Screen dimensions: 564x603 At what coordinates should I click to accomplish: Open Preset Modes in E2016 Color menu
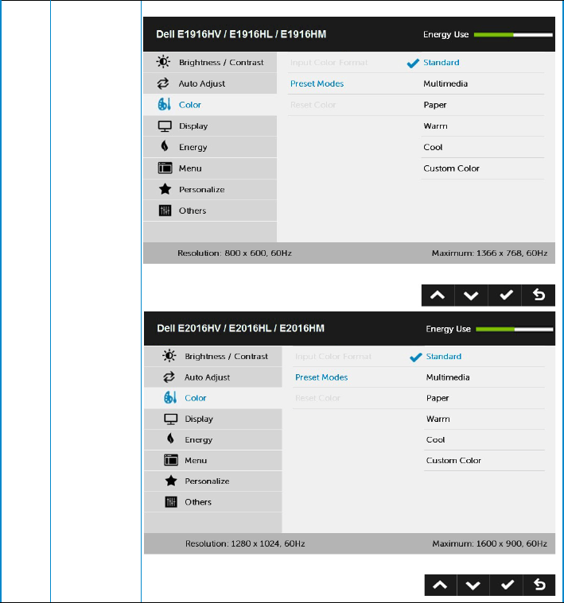point(321,377)
